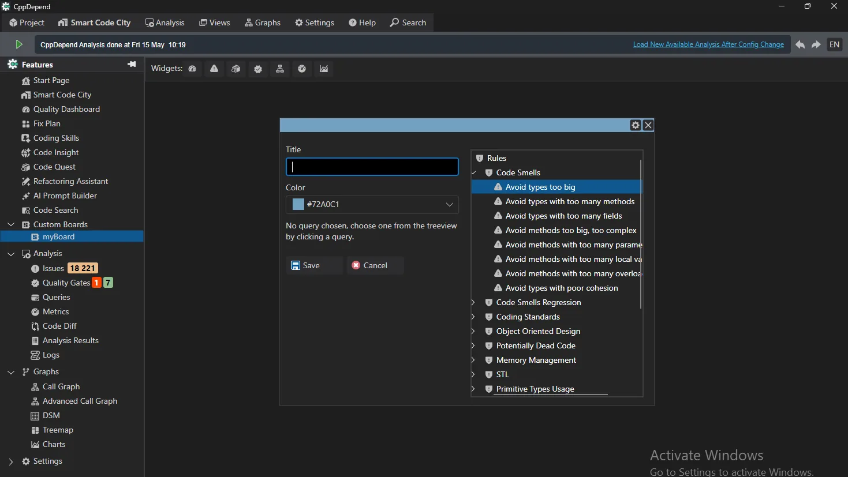This screenshot has width=848, height=477.
Task: Navigate forward with the right arrow
Action: coord(816,44)
